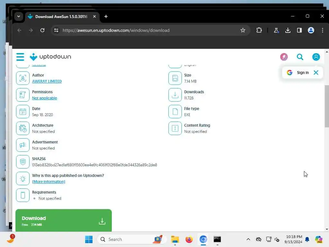Open the AWERAY LIMITED author link

(47, 81)
